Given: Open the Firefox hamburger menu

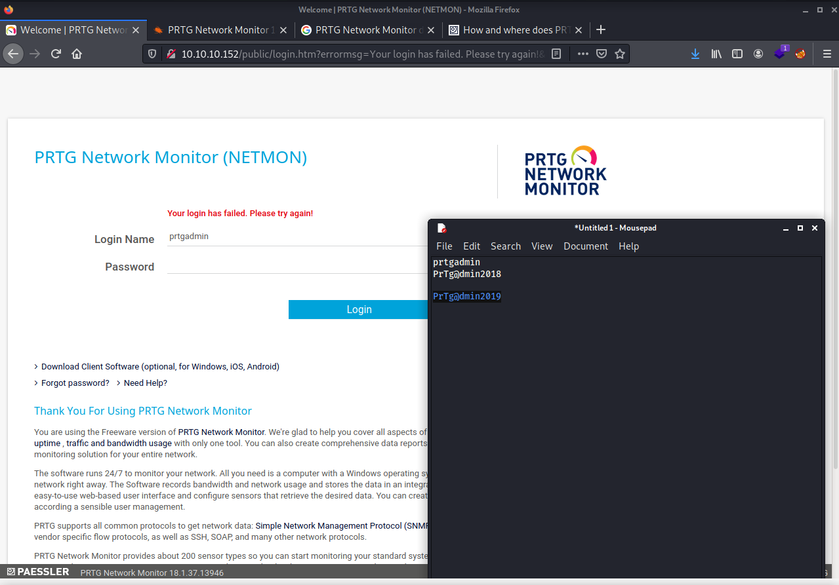Looking at the screenshot, I should [827, 54].
